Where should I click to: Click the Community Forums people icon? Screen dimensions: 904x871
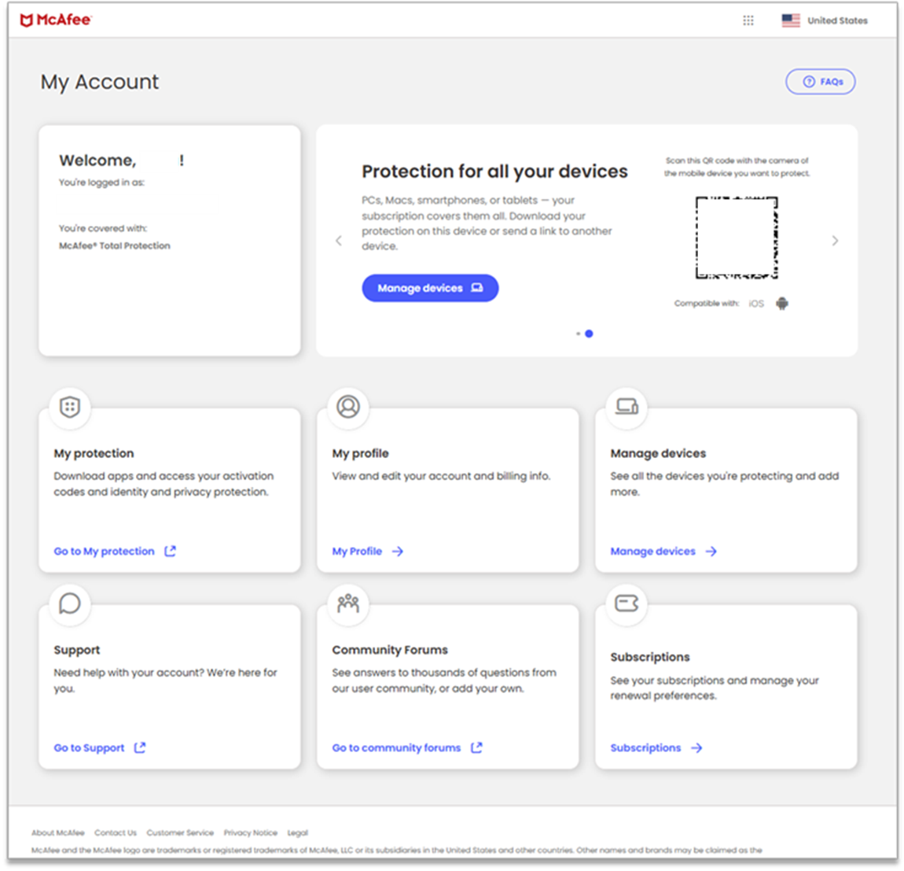click(x=348, y=603)
